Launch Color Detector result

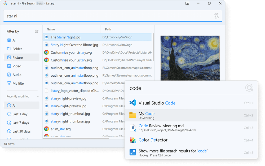tap(191, 140)
